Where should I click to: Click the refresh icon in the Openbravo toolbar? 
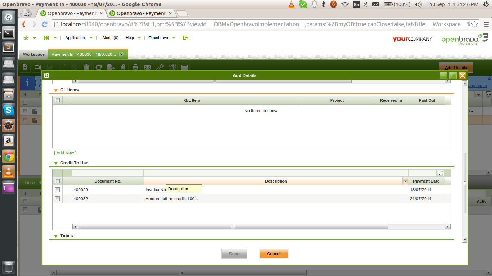click(x=99, y=67)
